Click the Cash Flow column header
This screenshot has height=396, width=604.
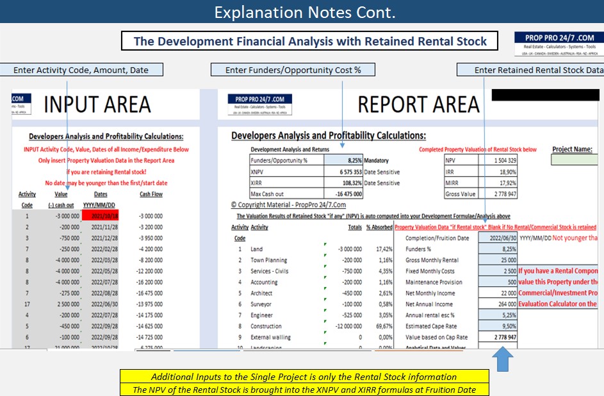point(151,194)
